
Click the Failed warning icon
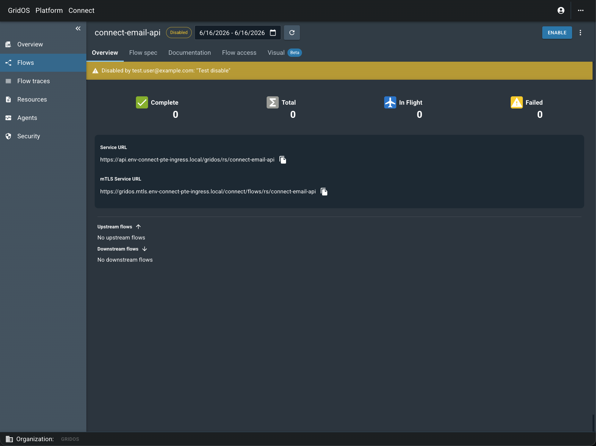coord(517,103)
